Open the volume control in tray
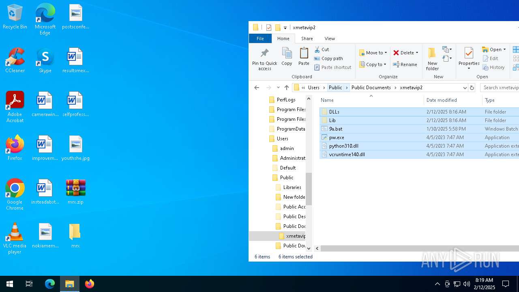The height and width of the screenshot is (292, 519). coord(467,284)
